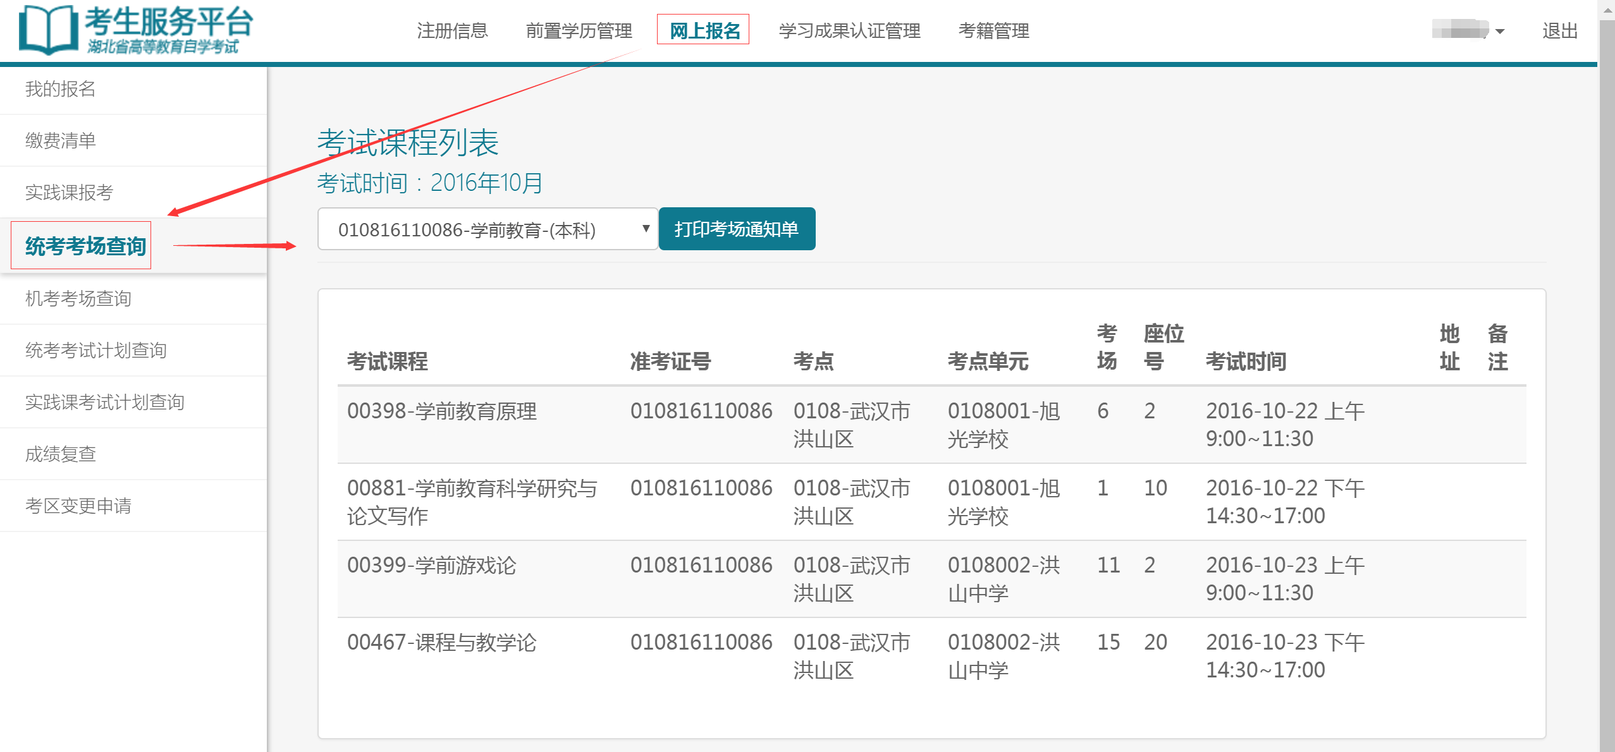This screenshot has width=1615, height=752.
Task: Open 学习成果认证管理 menu
Action: click(849, 30)
